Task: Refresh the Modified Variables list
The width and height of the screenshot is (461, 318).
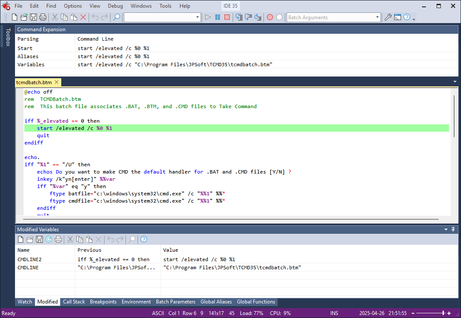Action: pos(48,239)
